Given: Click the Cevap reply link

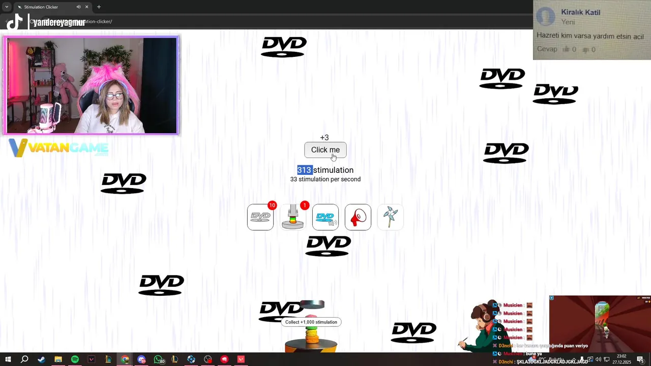Looking at the screenshot, I should tap(547, 49).
